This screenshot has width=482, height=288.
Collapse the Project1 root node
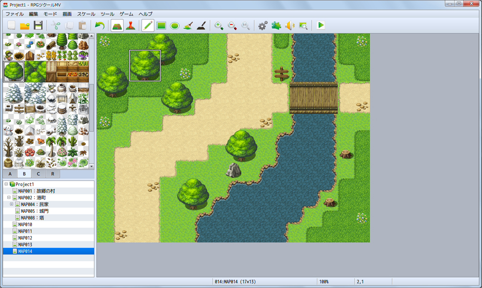point(6,184)
